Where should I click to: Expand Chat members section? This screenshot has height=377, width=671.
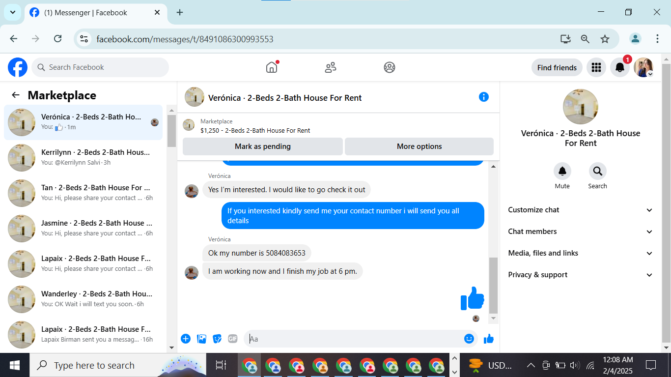tap(581, 232)
